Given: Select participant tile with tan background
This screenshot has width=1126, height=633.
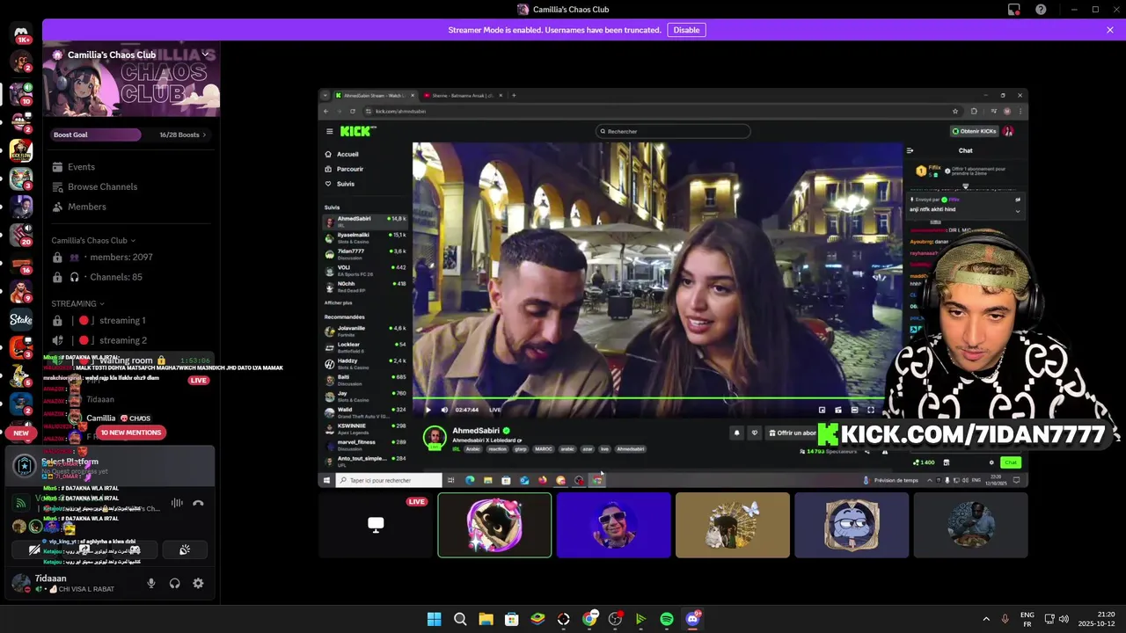Looking at the screenshot, I should tap(733, 525).
